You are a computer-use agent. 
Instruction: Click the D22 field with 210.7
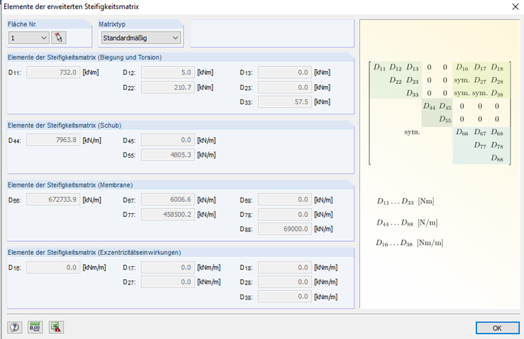[x=168, y=88]
